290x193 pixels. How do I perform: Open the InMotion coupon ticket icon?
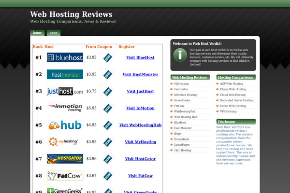108,109
